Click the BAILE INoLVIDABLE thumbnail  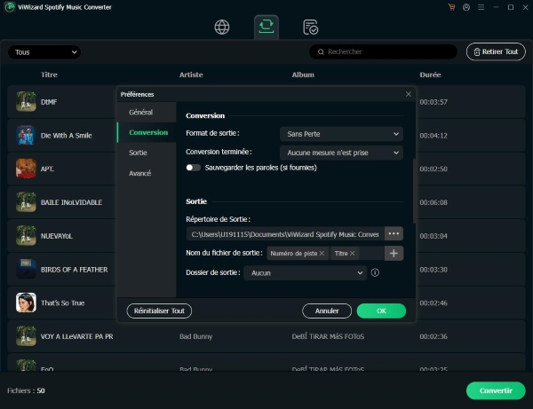pos(26,202)
